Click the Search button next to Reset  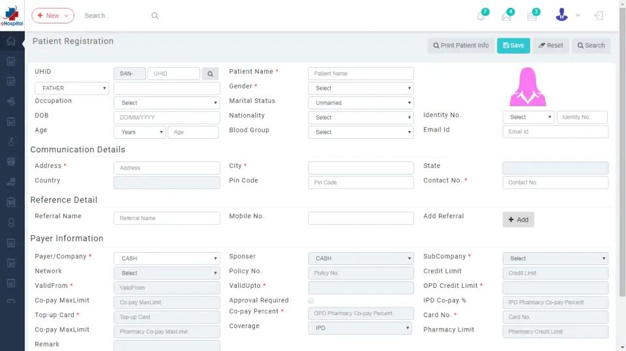click(x=591, y=46)
